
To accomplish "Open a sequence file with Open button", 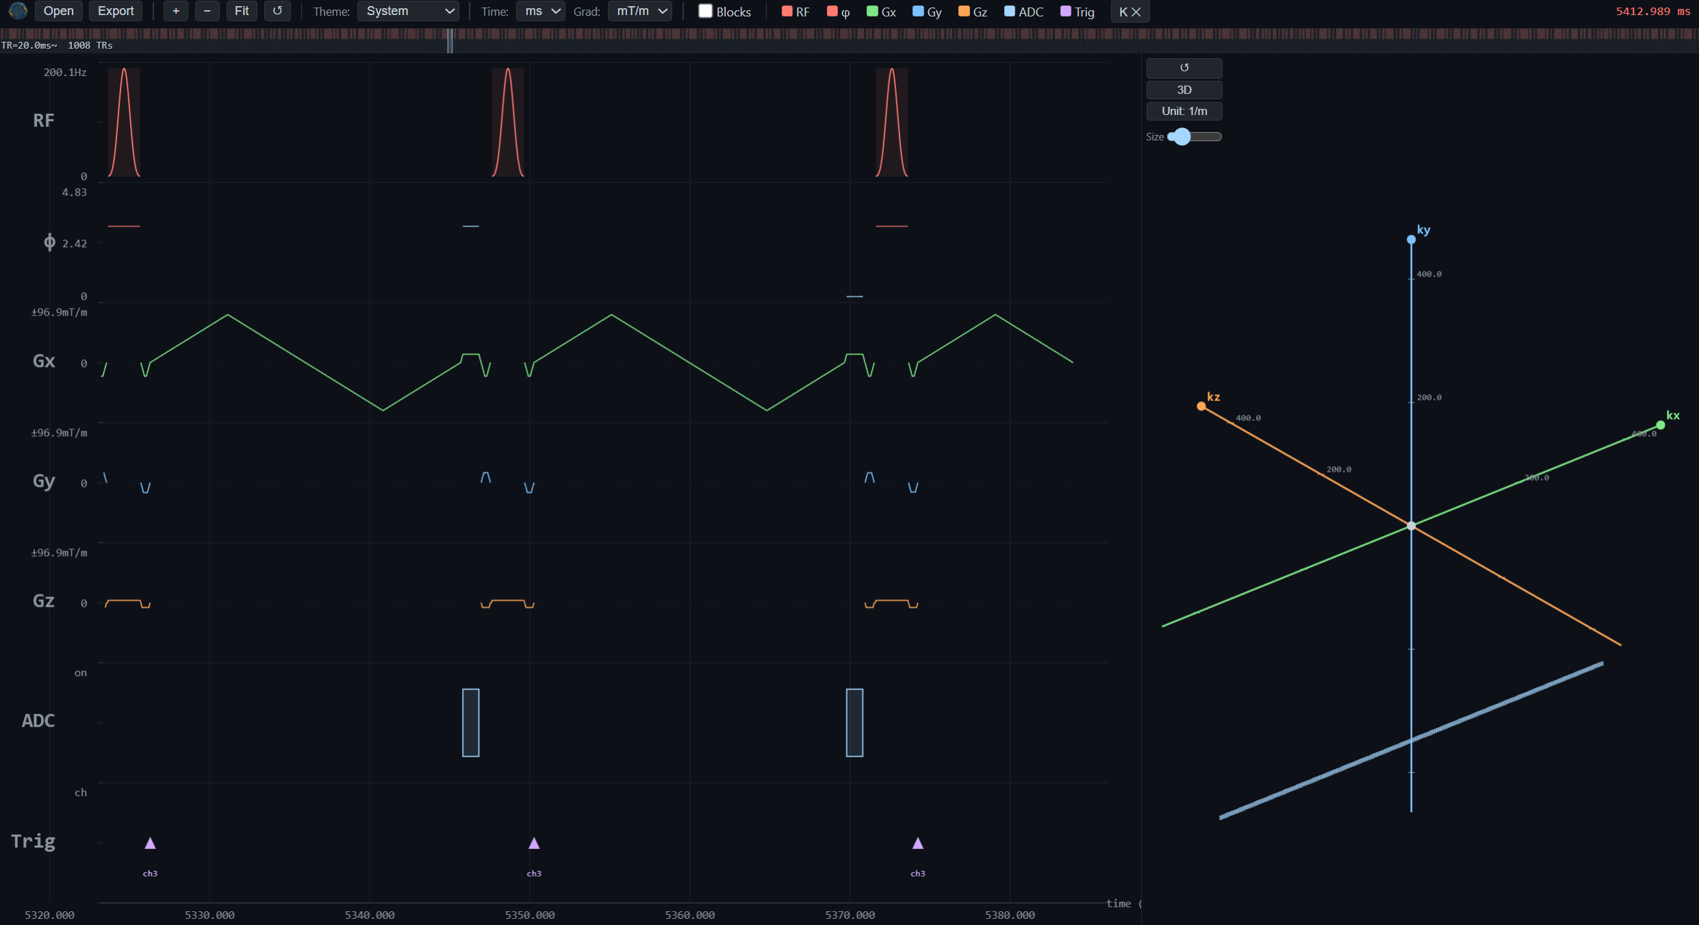I will pos(58,11).
